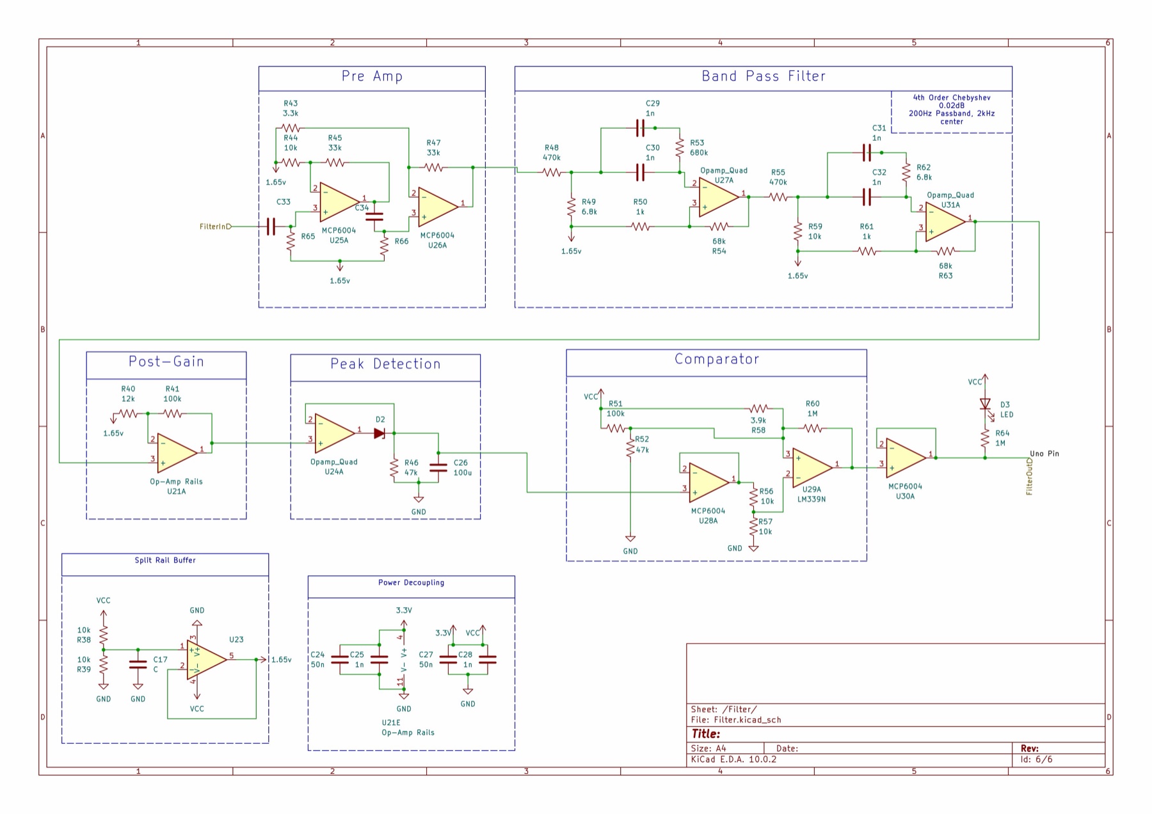Image resolution: width=1152 pixels, height=814 pixels.
Task: Select the U27A Opamp_Quad triangle symbol
Action: 719,196
